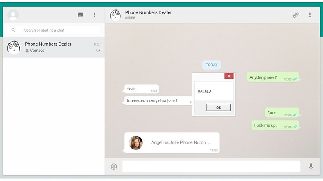The image size is (323, 181).
Task: Open Phone Numbers Dealer chat in list
Action: tap(54, 47)
